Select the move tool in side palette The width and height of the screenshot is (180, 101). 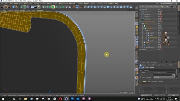click(137, 24)
